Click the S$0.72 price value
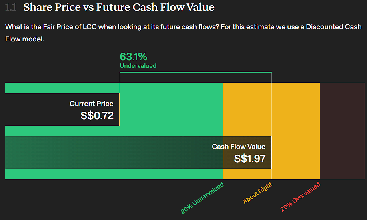 (97, 116)
